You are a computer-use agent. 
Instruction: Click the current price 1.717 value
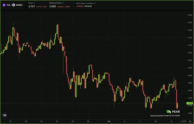[32, 7]
